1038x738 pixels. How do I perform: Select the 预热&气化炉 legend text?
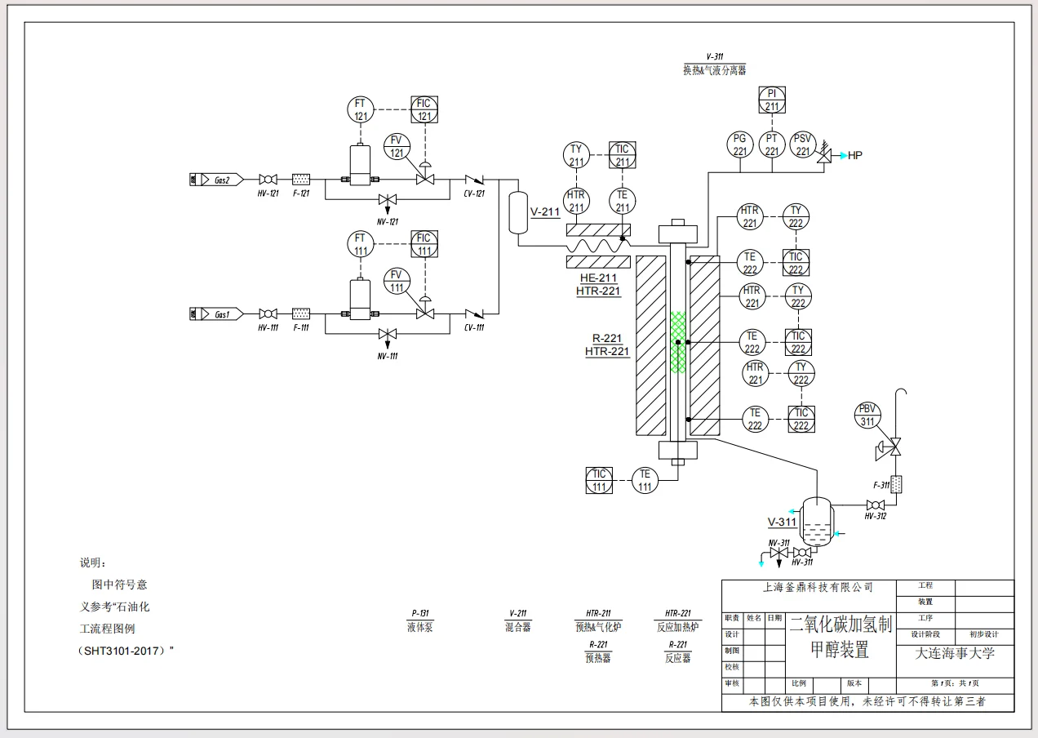click(x=598, y=627)
